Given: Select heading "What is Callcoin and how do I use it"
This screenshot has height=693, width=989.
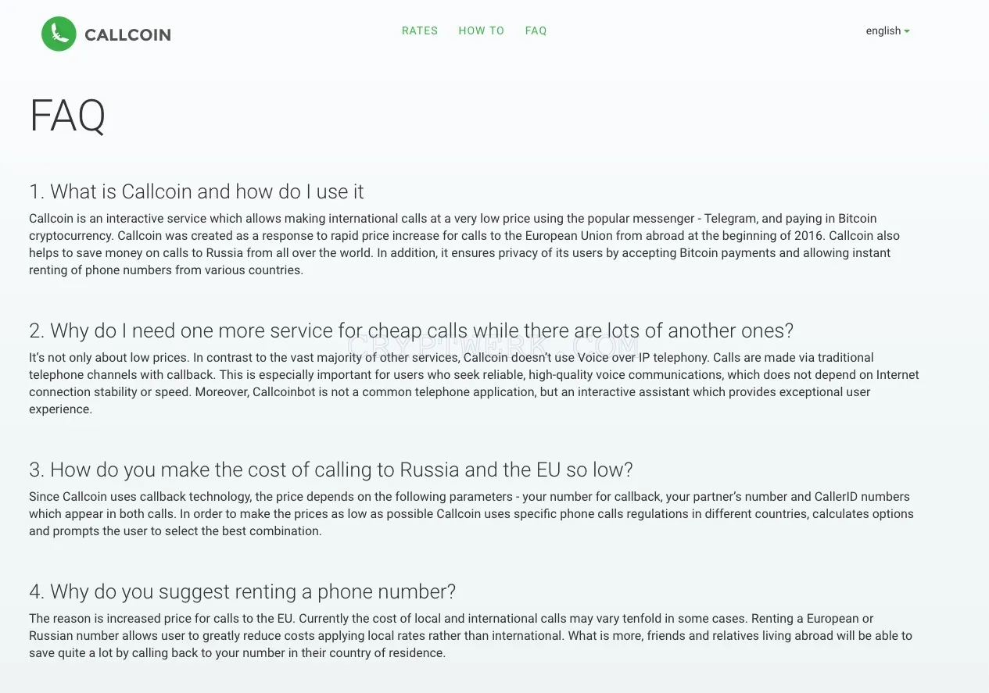Looking at the screenshot, I should point(196,191).
